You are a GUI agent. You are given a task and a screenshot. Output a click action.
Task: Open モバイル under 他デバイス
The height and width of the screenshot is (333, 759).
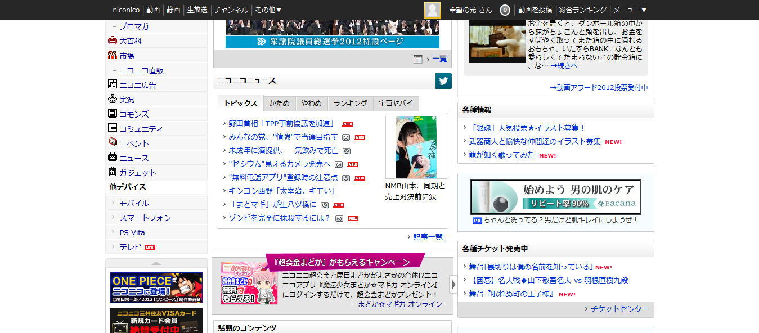[x=134, y=203]
